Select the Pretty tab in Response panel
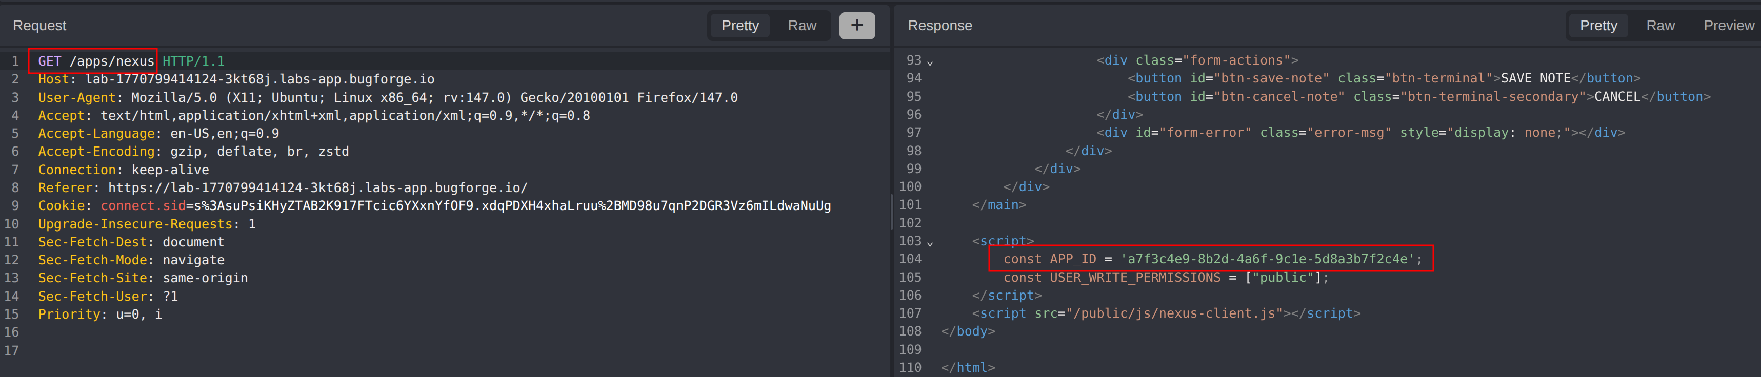Image resolution: width=1761 pixels, height=377 pixels. (x=1597, y=25)
